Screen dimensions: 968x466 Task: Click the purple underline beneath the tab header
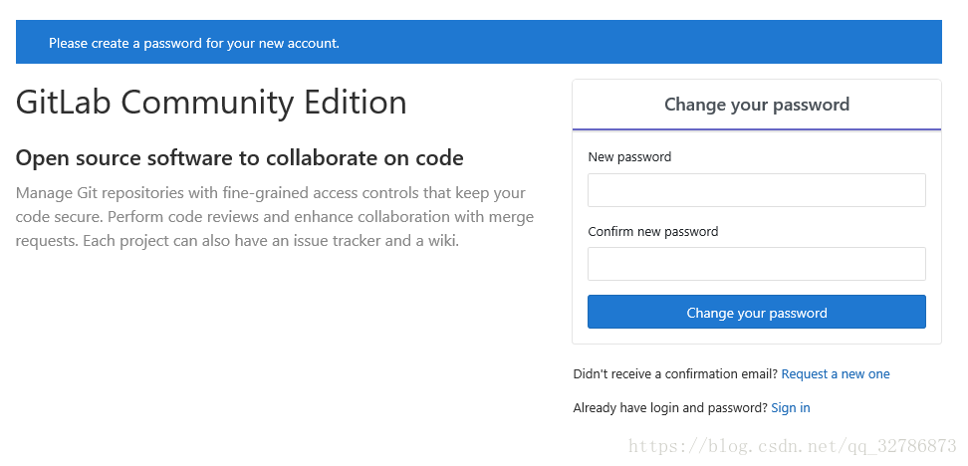(x=756, y=129)
